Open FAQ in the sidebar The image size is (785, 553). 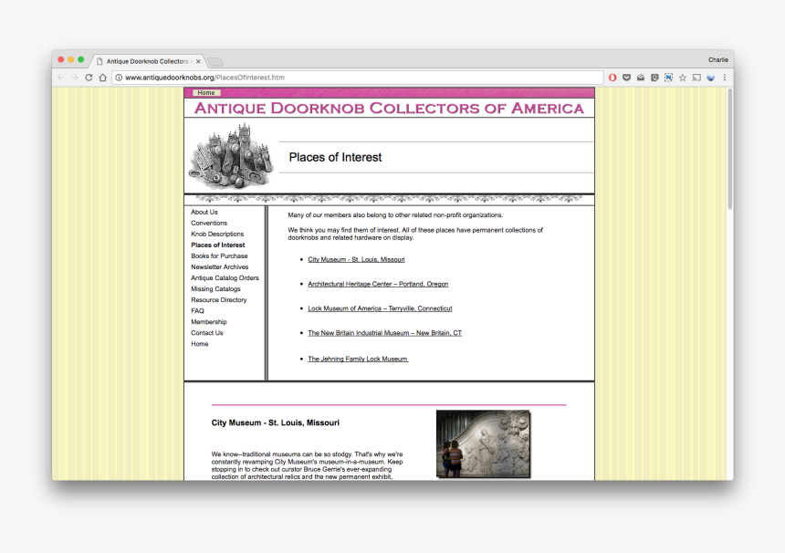point(197,311)
